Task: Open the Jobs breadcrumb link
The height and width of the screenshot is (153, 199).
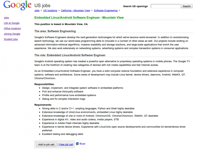Action: tap(37, 10)
